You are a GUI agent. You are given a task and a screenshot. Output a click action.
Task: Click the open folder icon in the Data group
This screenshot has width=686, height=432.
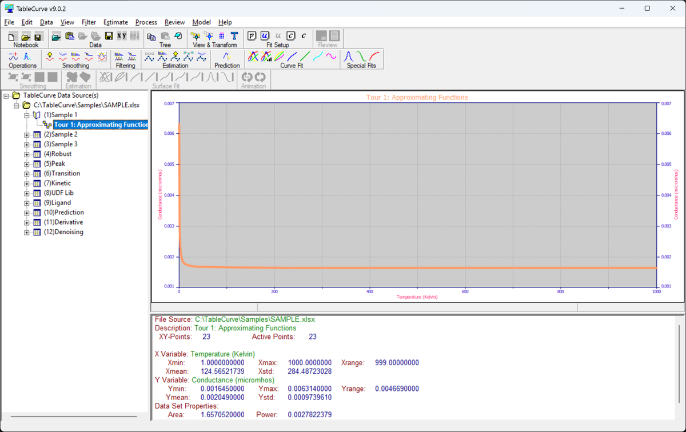56,37
